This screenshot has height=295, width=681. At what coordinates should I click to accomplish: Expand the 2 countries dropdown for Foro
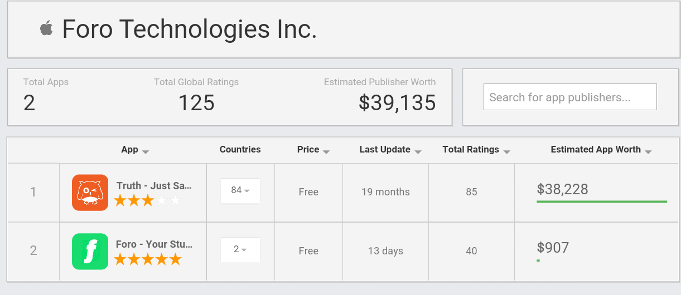pos(240,250)
